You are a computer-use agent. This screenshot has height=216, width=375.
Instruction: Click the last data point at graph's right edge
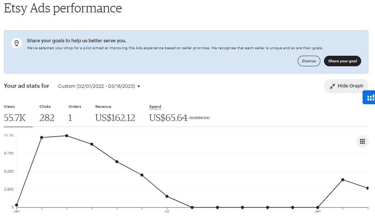(368, 188)
